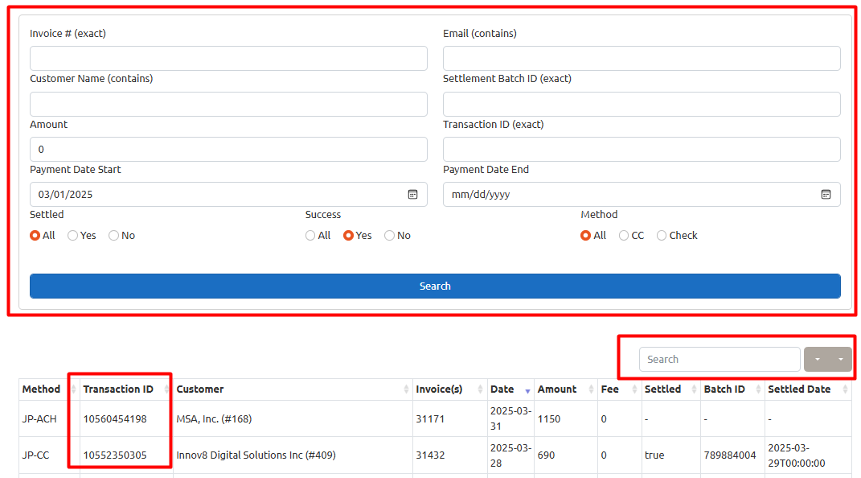The height and width of the screenshot is (478, 861).
Task: Open the first gray dropdown beside table search
Action: [817, 360]
